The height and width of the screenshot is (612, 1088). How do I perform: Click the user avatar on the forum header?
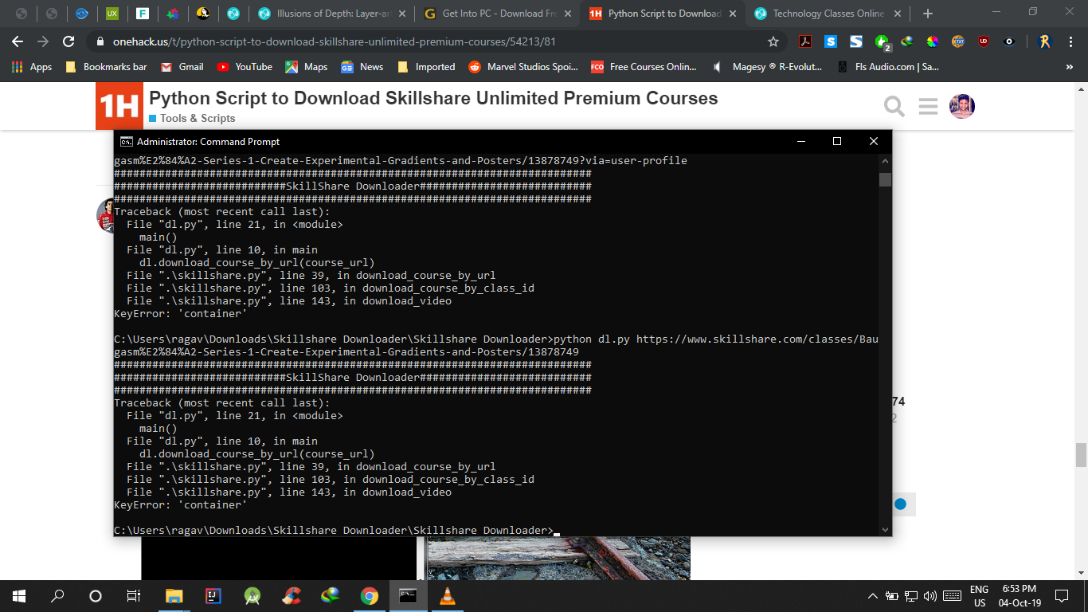pyautogui.click(x=962, y=106)
